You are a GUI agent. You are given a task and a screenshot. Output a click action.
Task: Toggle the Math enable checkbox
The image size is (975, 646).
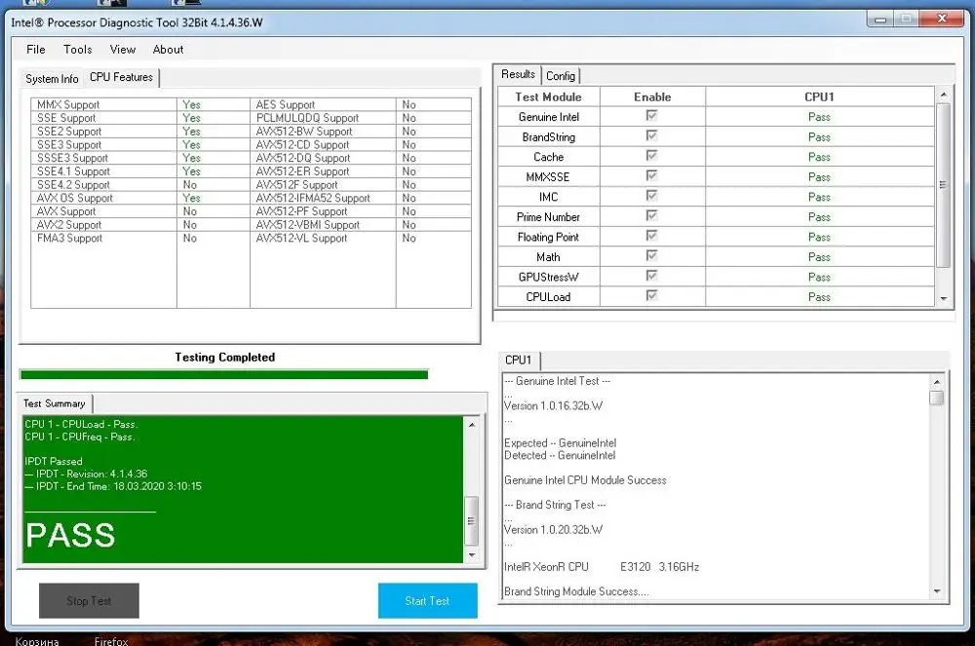[x=651, y=255]
